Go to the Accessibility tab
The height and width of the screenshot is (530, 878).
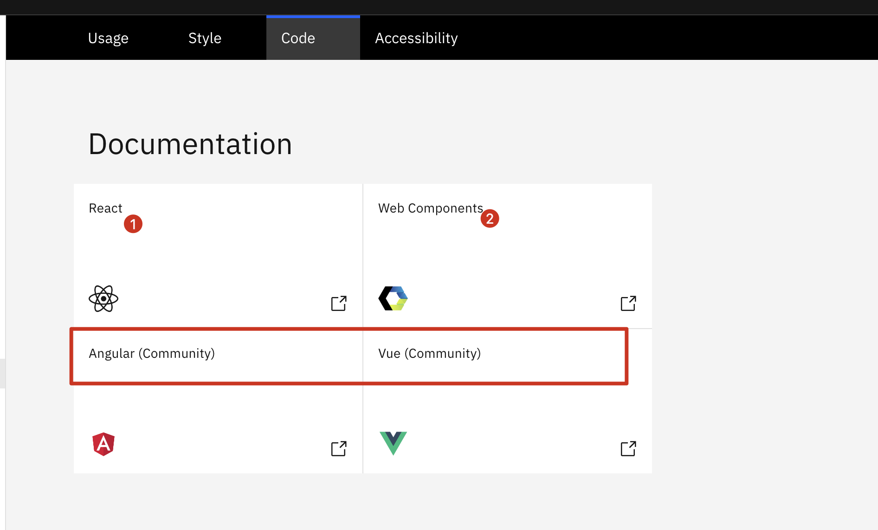(x=416, y=38)
